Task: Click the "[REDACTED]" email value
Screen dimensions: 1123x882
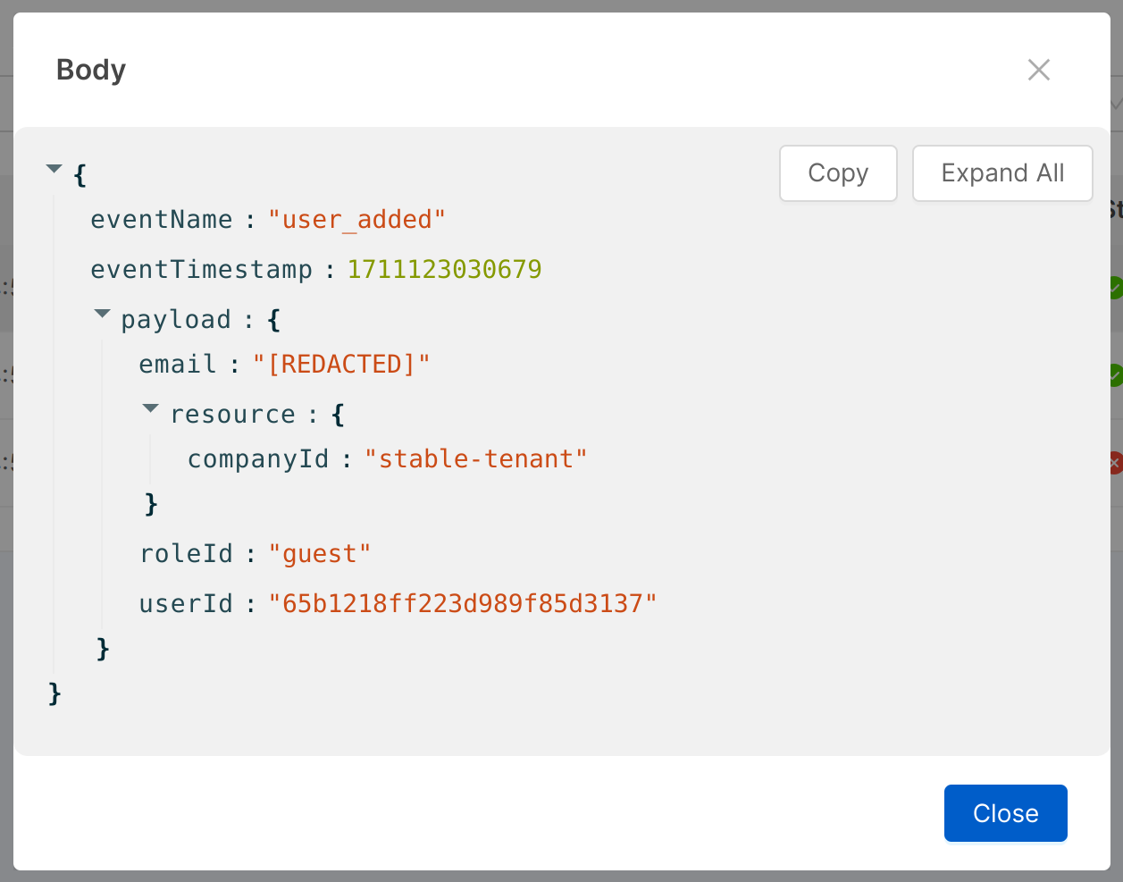Action: (x=341, y=365)
